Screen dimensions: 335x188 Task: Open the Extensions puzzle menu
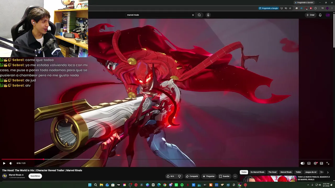(x=315, y=8)
